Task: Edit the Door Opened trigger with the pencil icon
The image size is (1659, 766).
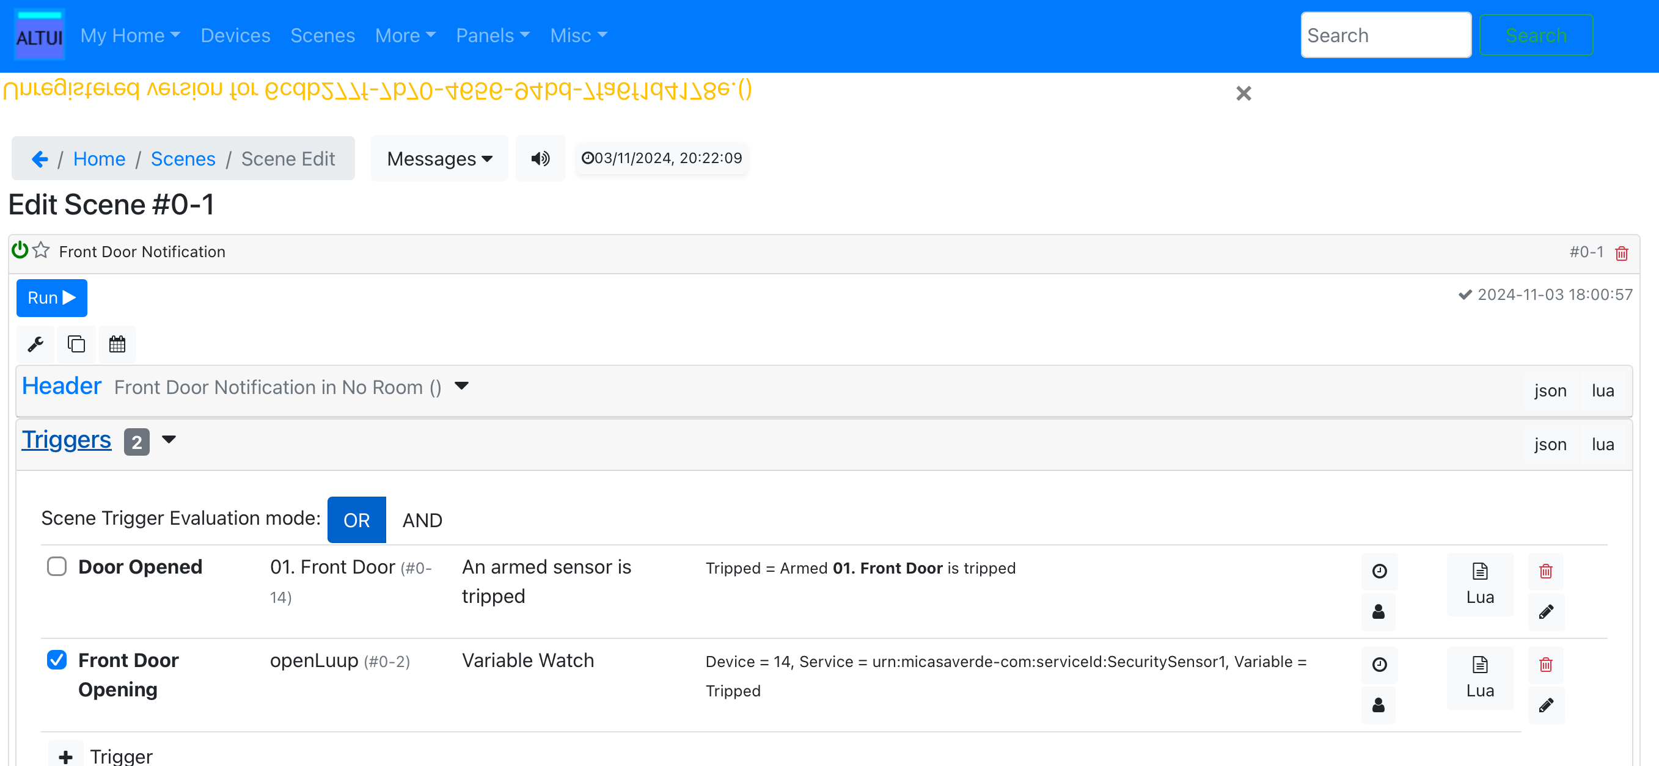Action: tap(1546, 611)
